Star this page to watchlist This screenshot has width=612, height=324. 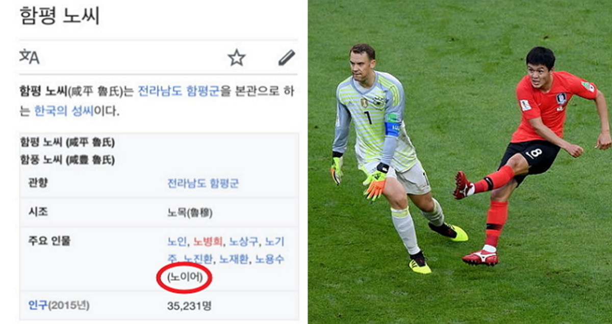[236, 58]
